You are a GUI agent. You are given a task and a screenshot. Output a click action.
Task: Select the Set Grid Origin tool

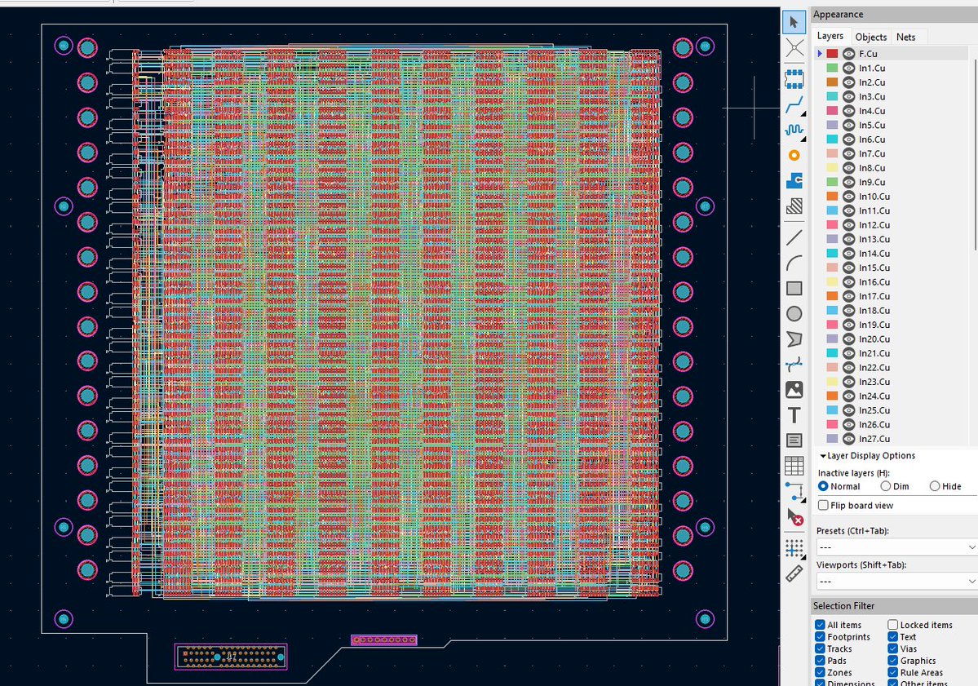794,548
